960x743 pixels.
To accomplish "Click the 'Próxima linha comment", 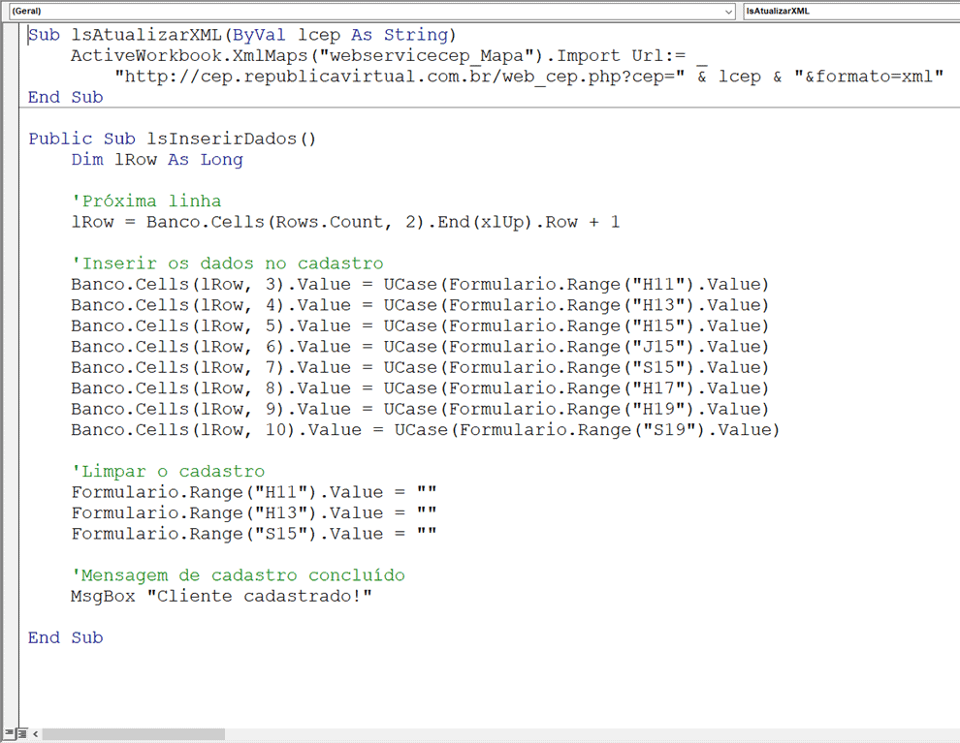I will pyautogui.click(x=146, y=201).
